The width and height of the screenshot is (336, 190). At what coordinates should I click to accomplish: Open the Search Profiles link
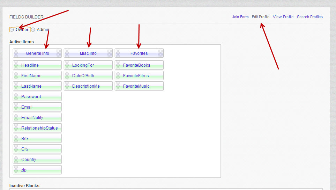tap(309, 17)
